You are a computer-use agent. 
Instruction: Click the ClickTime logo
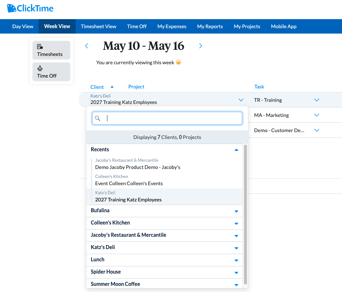pyautogui.click(x=30, y=8)
